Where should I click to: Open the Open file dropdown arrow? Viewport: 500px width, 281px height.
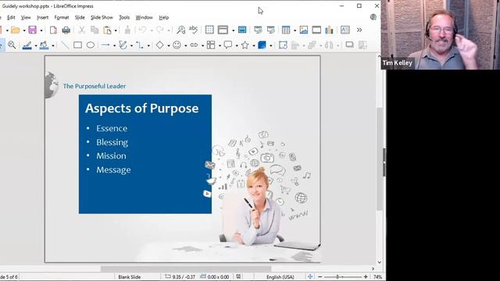click(x=24, y=30)
